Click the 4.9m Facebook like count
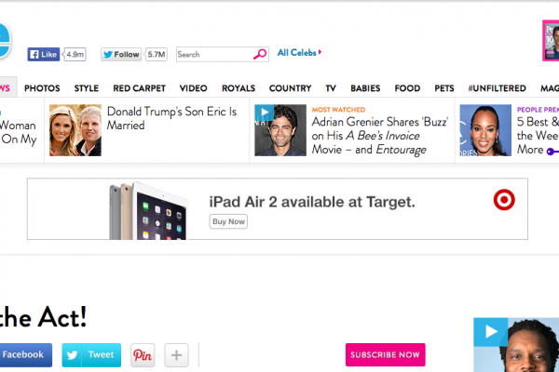The height and width of the screenshot is (372, 559). click(75, 55)
